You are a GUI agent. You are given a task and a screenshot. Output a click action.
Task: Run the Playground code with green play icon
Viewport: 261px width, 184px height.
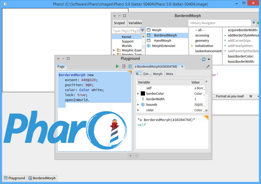tap(117, 66)
